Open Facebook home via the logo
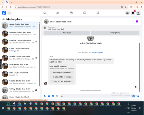 point(4,13)
